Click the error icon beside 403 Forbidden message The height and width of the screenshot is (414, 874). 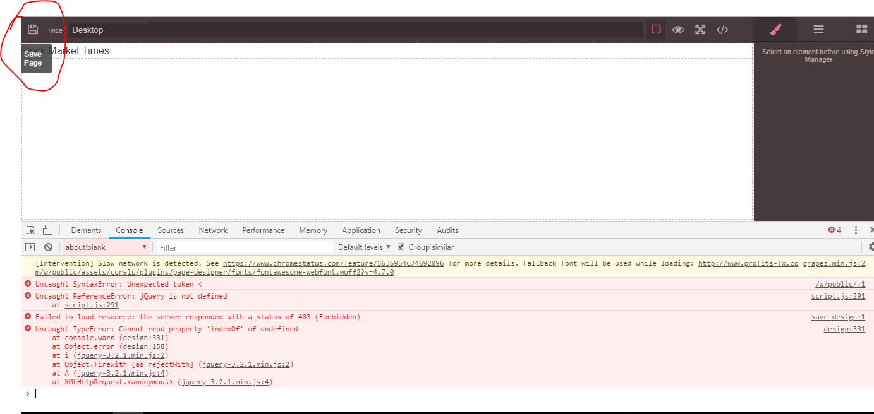27,317
